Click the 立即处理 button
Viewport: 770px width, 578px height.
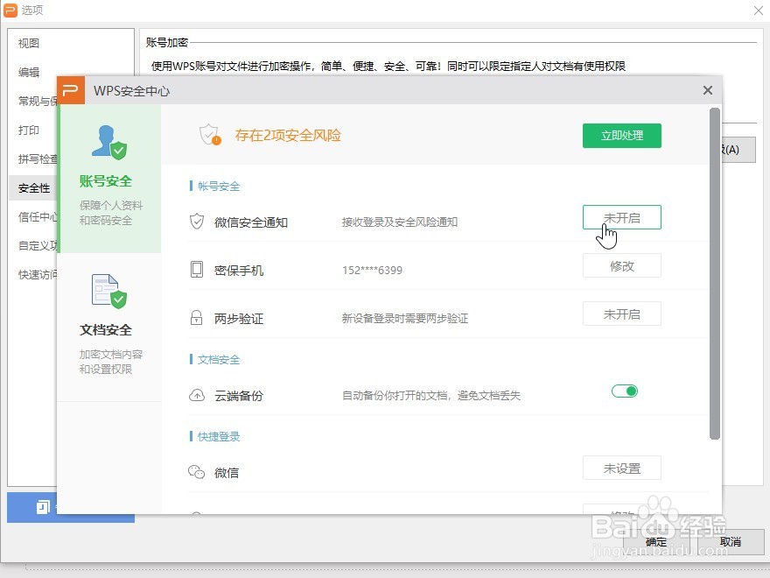(x=622, y=136)
